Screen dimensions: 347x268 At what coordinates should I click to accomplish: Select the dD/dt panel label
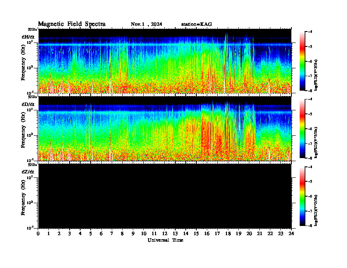(28, 104)
